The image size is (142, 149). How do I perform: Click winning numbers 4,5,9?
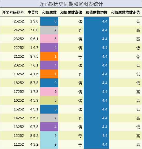point(34,100)
